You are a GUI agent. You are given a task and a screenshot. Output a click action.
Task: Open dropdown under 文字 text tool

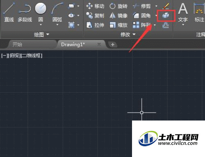[x=183, y=25]
